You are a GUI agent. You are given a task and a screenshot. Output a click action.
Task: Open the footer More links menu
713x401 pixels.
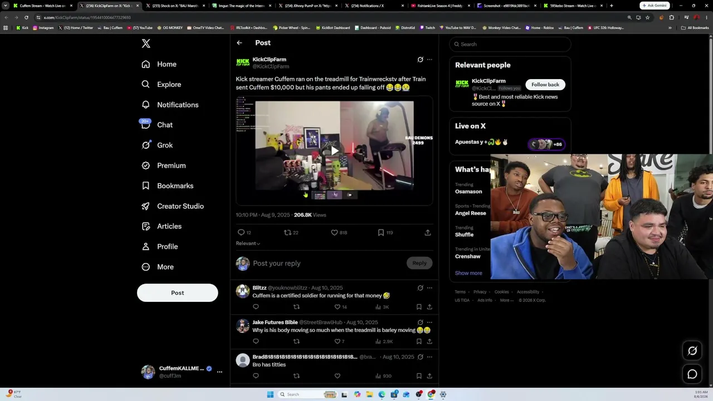(506, 300)
